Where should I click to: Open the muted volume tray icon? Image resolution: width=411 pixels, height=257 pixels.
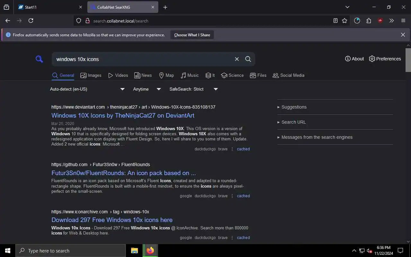click(x=370, y=251)
